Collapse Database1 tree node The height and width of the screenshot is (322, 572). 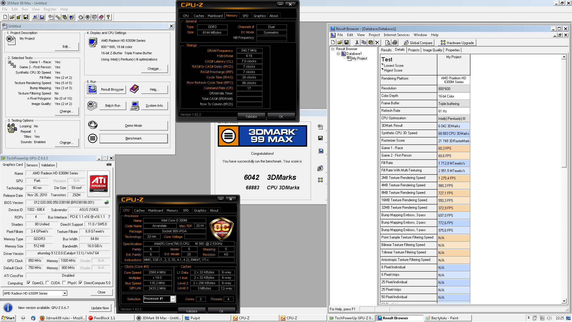tap(338, 54)
